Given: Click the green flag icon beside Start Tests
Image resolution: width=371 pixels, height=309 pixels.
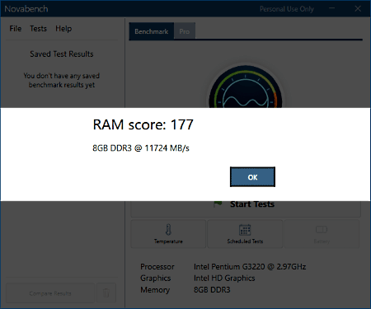Looking at the screenshot, I should tap(218, 204).
